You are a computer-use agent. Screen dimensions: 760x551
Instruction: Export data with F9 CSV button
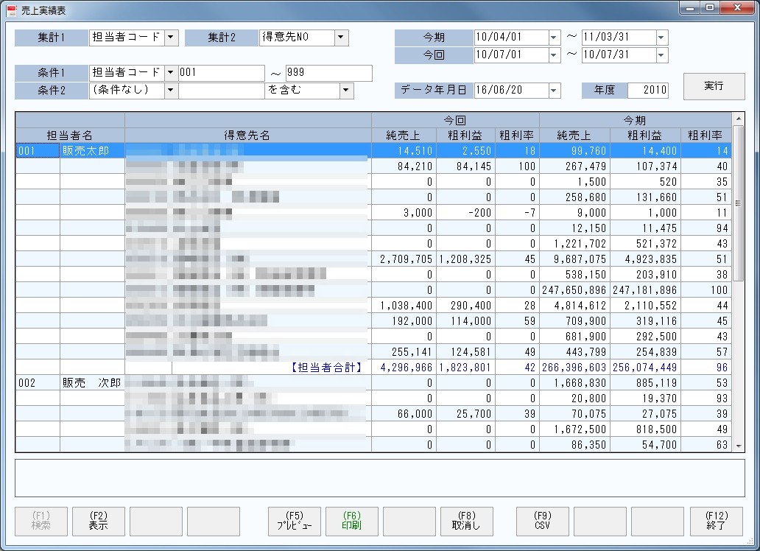pyautogui.click(x=542, y=521)
